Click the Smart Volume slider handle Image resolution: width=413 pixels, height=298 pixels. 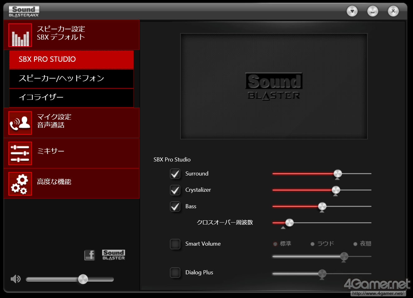pos(344,257)
